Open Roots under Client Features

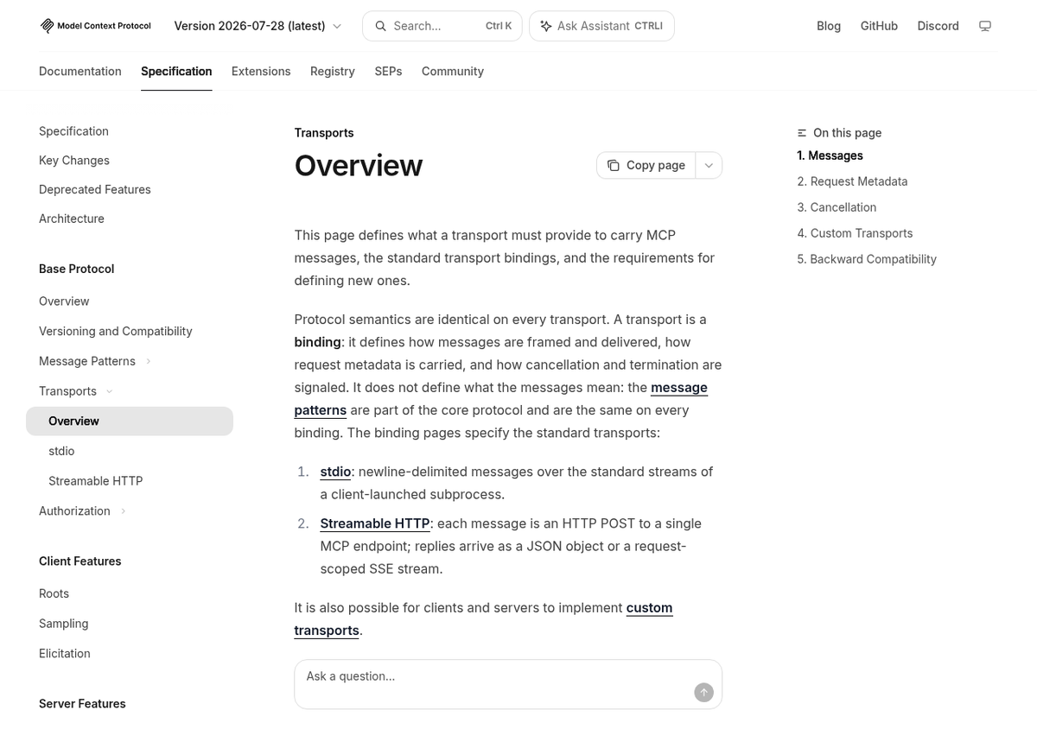54,594
